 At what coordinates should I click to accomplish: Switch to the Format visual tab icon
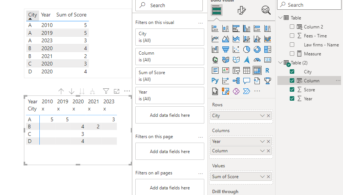[241, 10]
